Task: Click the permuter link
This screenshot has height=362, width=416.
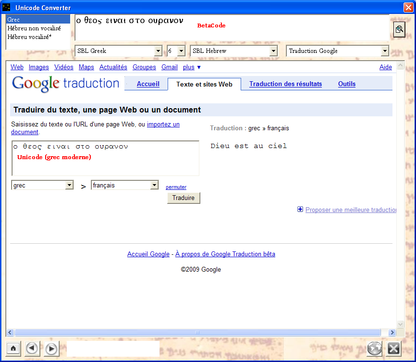Action: click(x=176, y=187)
